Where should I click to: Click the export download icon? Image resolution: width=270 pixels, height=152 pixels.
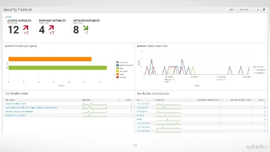pos(258,9)
